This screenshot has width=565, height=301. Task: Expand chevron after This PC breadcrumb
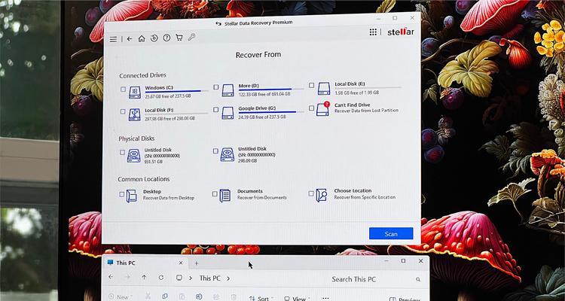[x=228, y=278]
